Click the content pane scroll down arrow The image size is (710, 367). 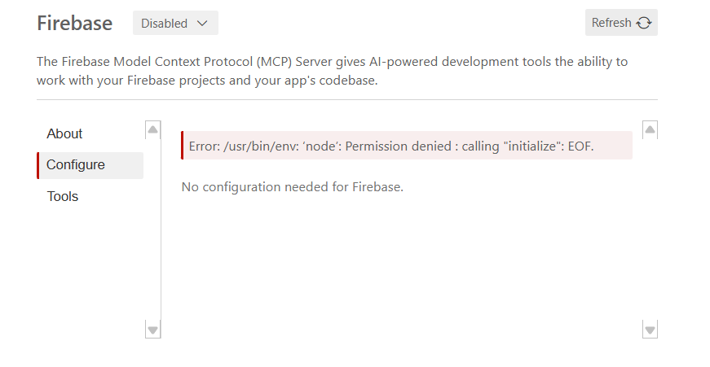650,329
